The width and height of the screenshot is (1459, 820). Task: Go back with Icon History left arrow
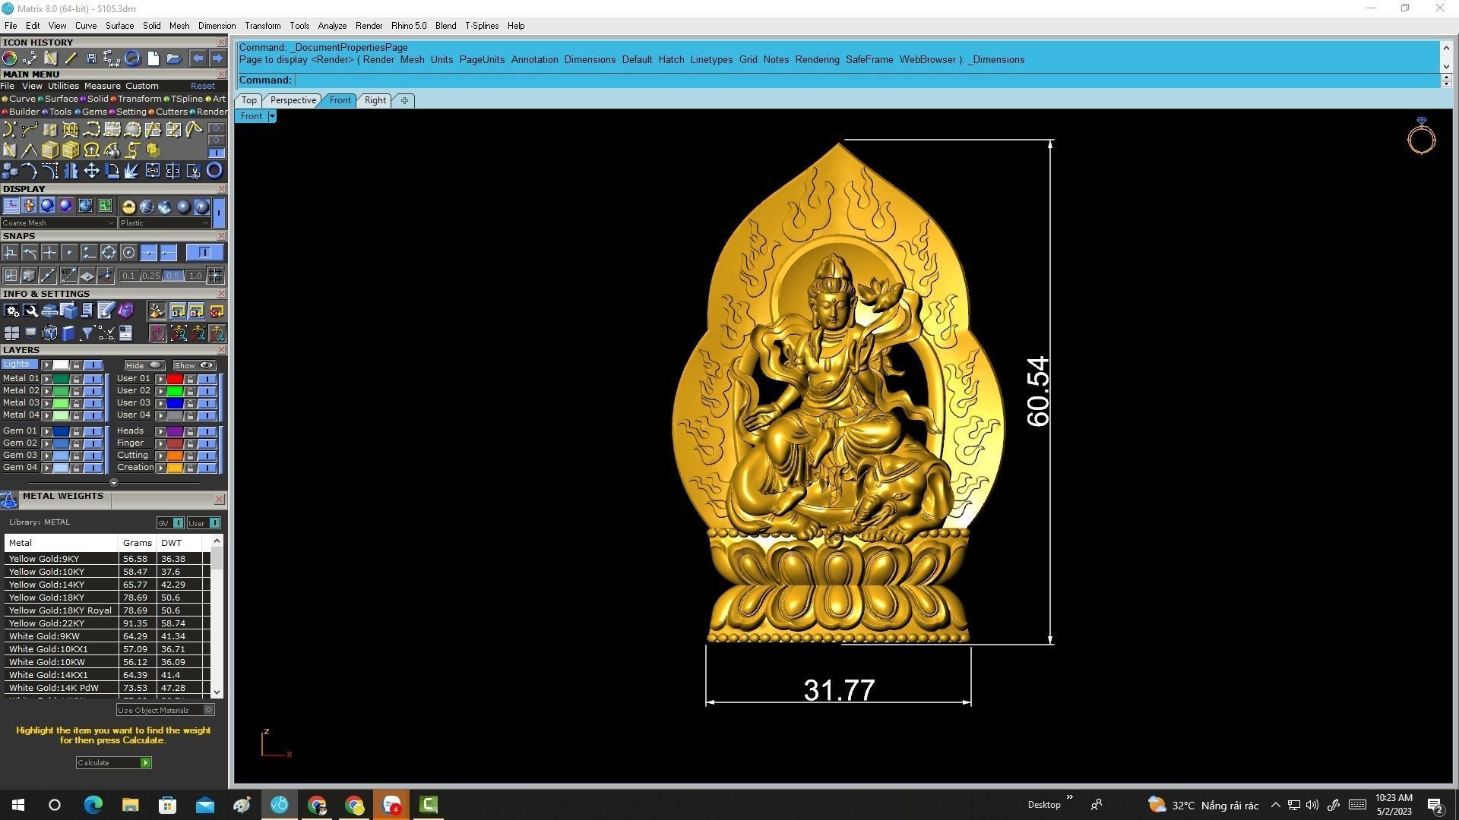[x=198, y=58]
